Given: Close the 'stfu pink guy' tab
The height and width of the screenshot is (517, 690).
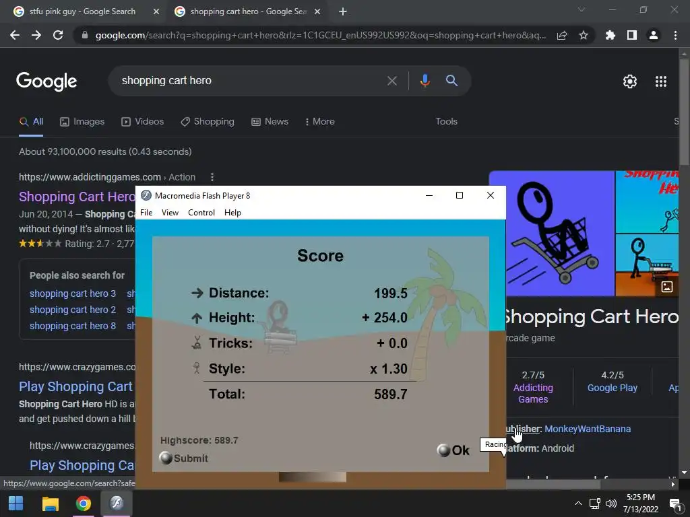Looking at the screenshot, I should pos(156,12).
